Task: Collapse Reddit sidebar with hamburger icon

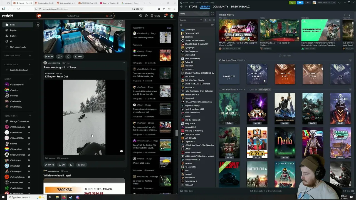Action: [x=38, y=25]
